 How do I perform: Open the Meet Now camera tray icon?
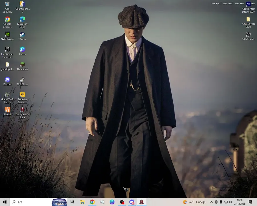tap(216, 202)
